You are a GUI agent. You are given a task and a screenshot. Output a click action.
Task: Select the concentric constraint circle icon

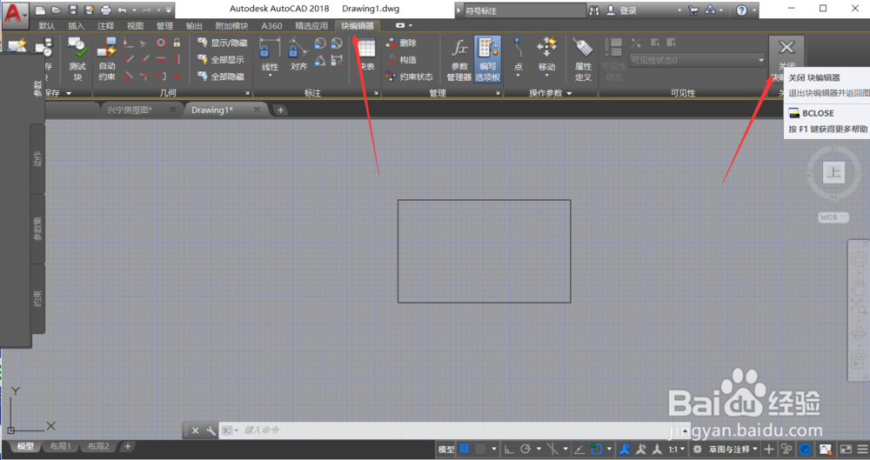click(x=160, y=42)
